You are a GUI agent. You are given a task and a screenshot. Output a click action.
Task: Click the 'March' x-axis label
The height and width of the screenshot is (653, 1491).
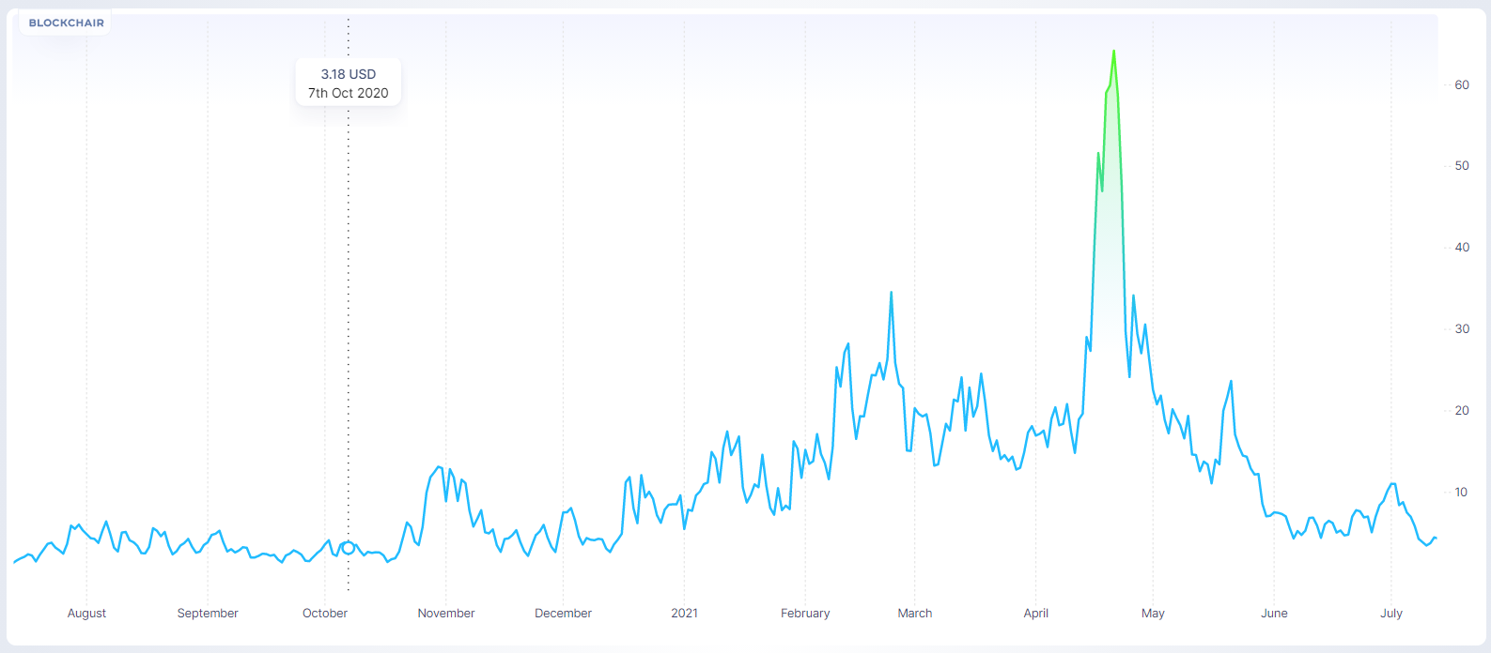pos(915,614)
